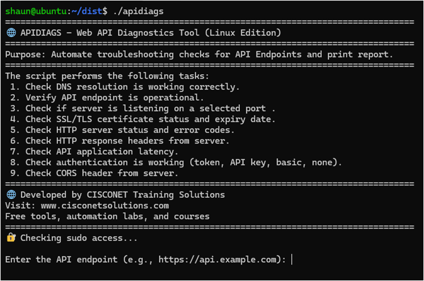Click the line 'Verify API endpoint is operational'
The image size is (424, 281).
coord(115,97)
